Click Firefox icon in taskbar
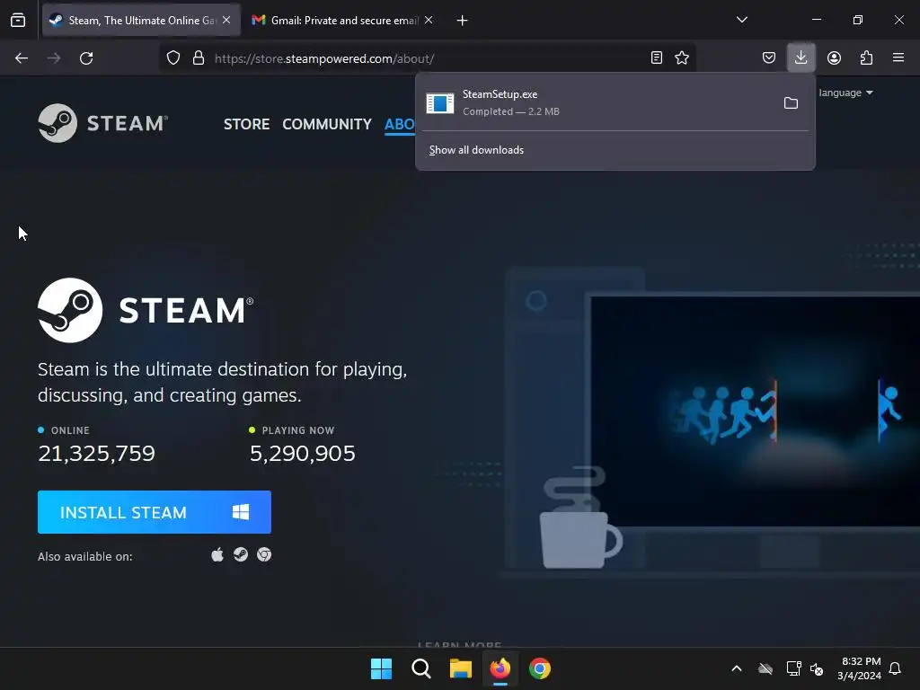Screen dimensions: 920x690 (500, 668)
